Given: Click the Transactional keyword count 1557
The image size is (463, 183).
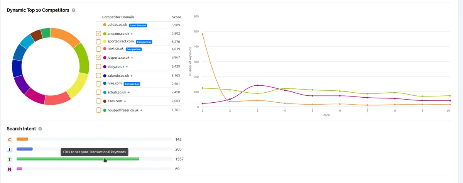Looking at the screenshot, I should coord(179,159).
